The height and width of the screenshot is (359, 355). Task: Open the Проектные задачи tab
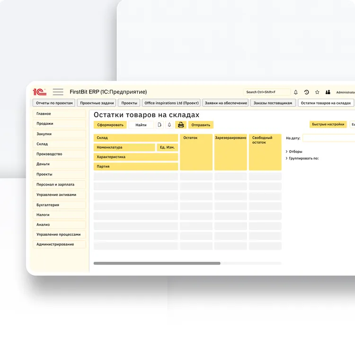97,103
